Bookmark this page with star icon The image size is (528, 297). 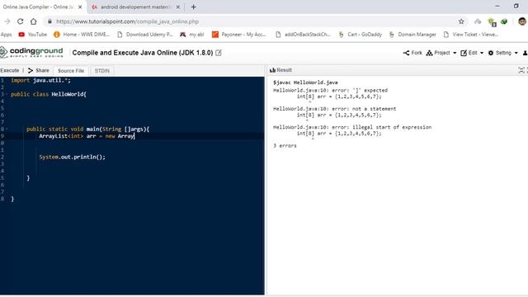pos(461,21)
